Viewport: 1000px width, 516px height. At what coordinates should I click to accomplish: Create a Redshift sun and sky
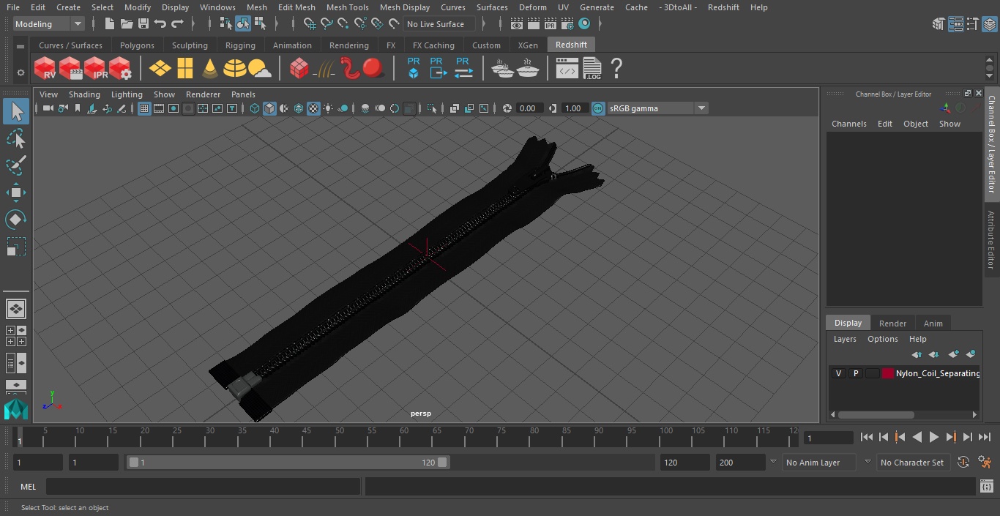pyautogui.click(x=260, y=69)
